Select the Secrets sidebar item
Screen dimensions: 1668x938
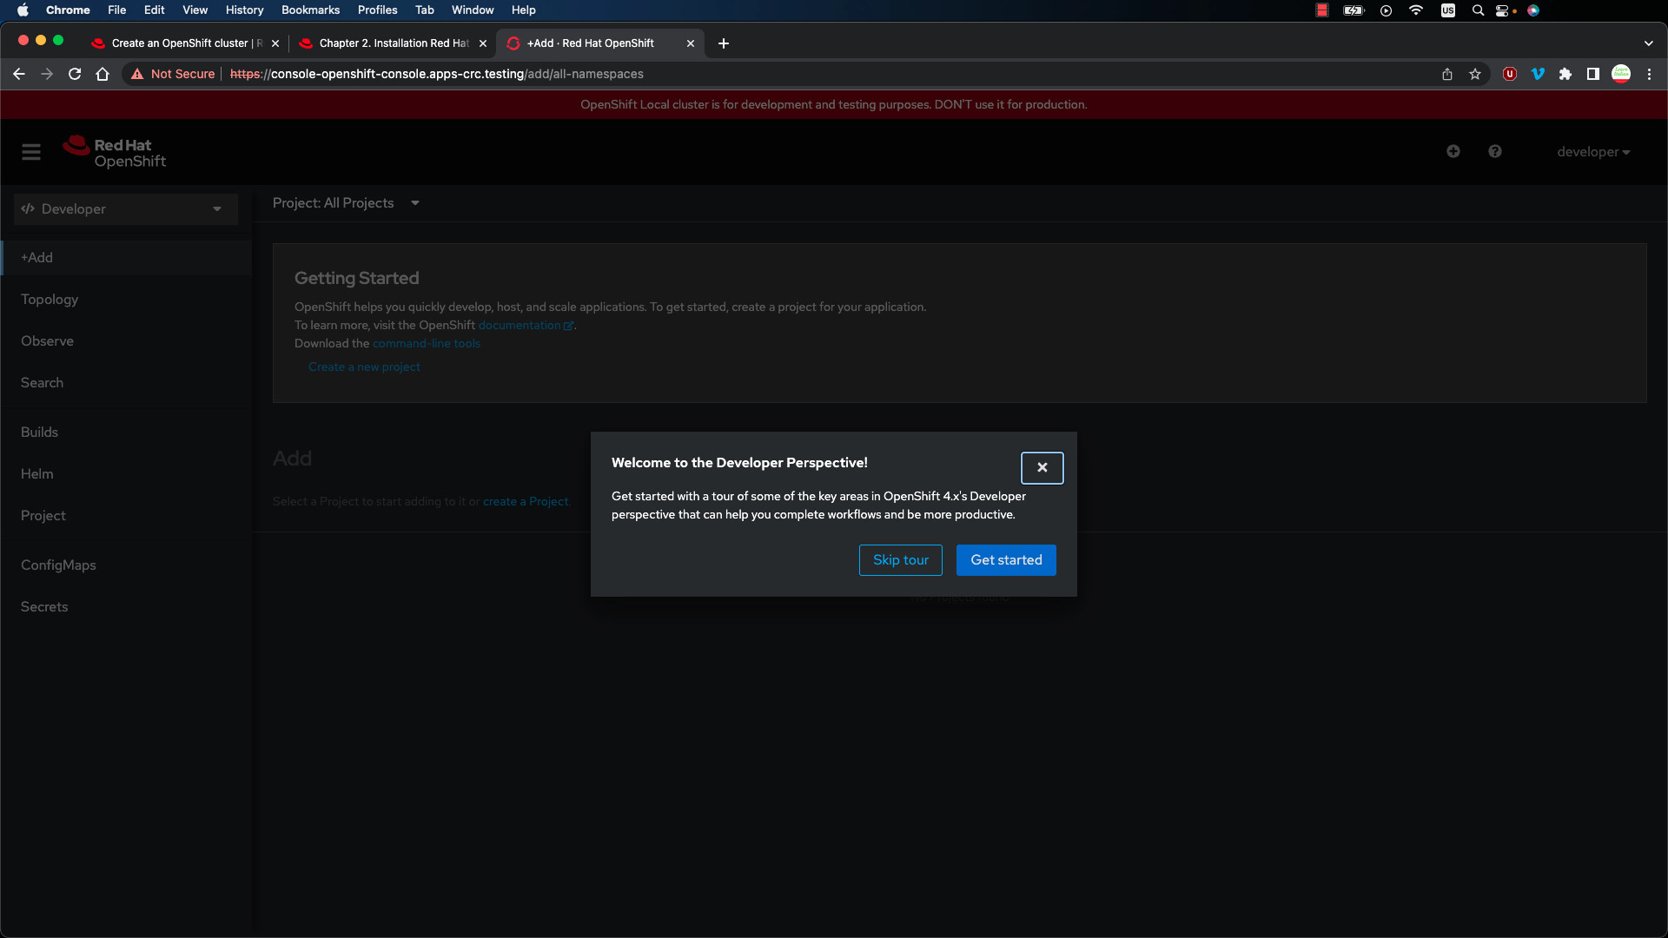point(43,606)
